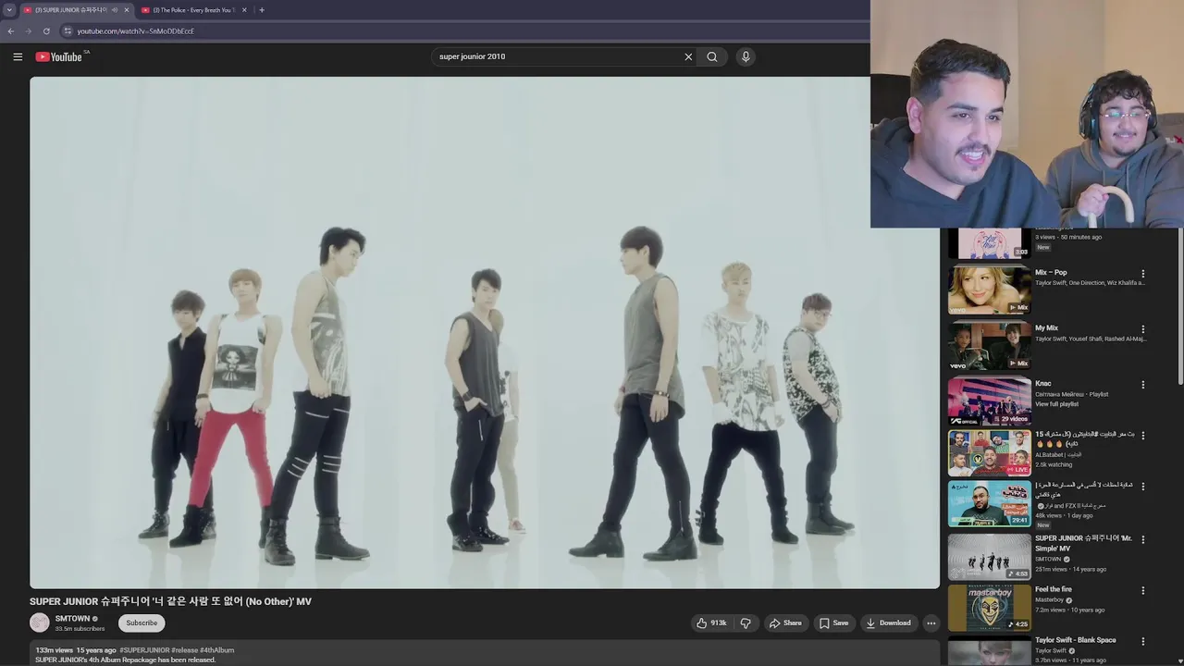The width and height of the screenshot is (1184, 666).
Task: Mute the SUPER JUNIOR tab audio icon
Action: [x=115, y=10]
